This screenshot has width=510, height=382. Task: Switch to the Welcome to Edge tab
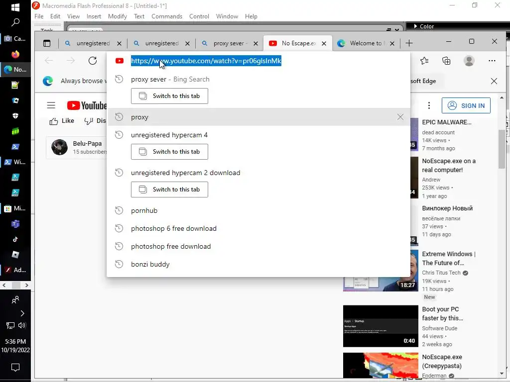(365, 43)
